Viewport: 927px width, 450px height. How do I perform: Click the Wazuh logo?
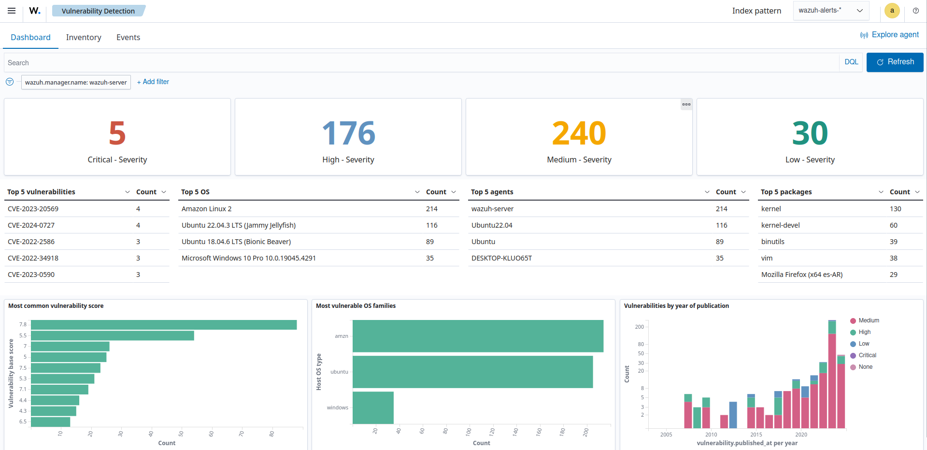click(x=34, y=10)
